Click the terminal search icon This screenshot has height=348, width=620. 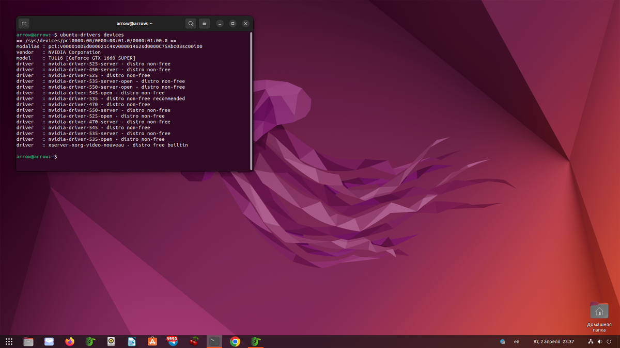click(191, 24)
